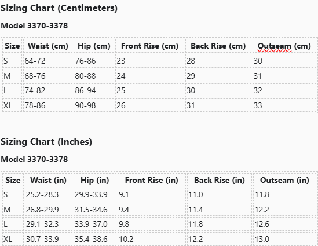Click the 31.5-34.6 hip cell

click(x=95, y=210)
